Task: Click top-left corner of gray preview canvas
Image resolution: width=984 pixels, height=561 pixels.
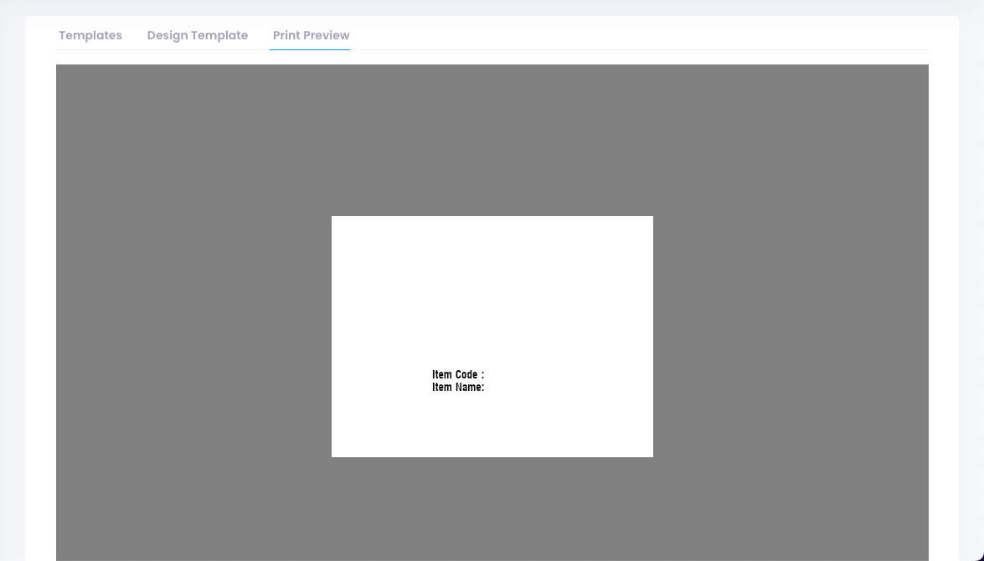Action: (60, 69)
